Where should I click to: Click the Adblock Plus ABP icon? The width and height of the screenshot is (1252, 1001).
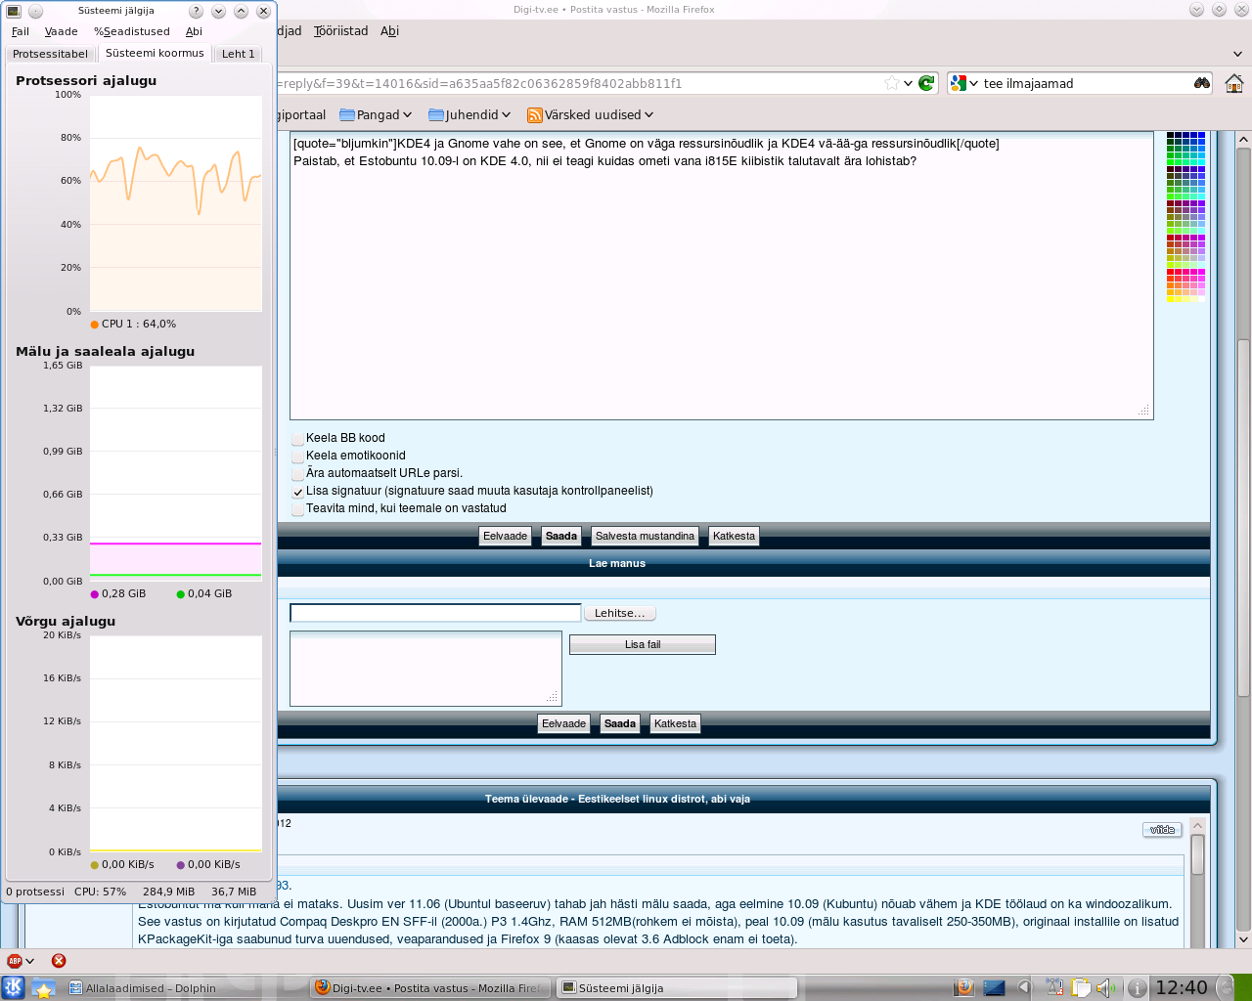click(15, 961)
